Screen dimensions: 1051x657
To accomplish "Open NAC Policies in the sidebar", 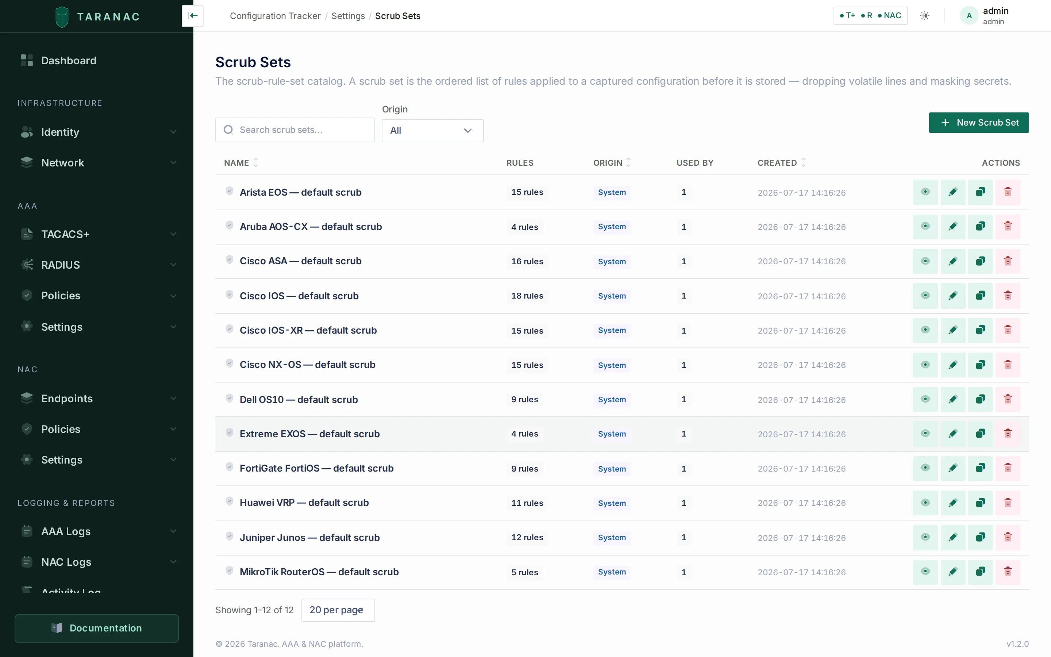I will tap(96, 429).
